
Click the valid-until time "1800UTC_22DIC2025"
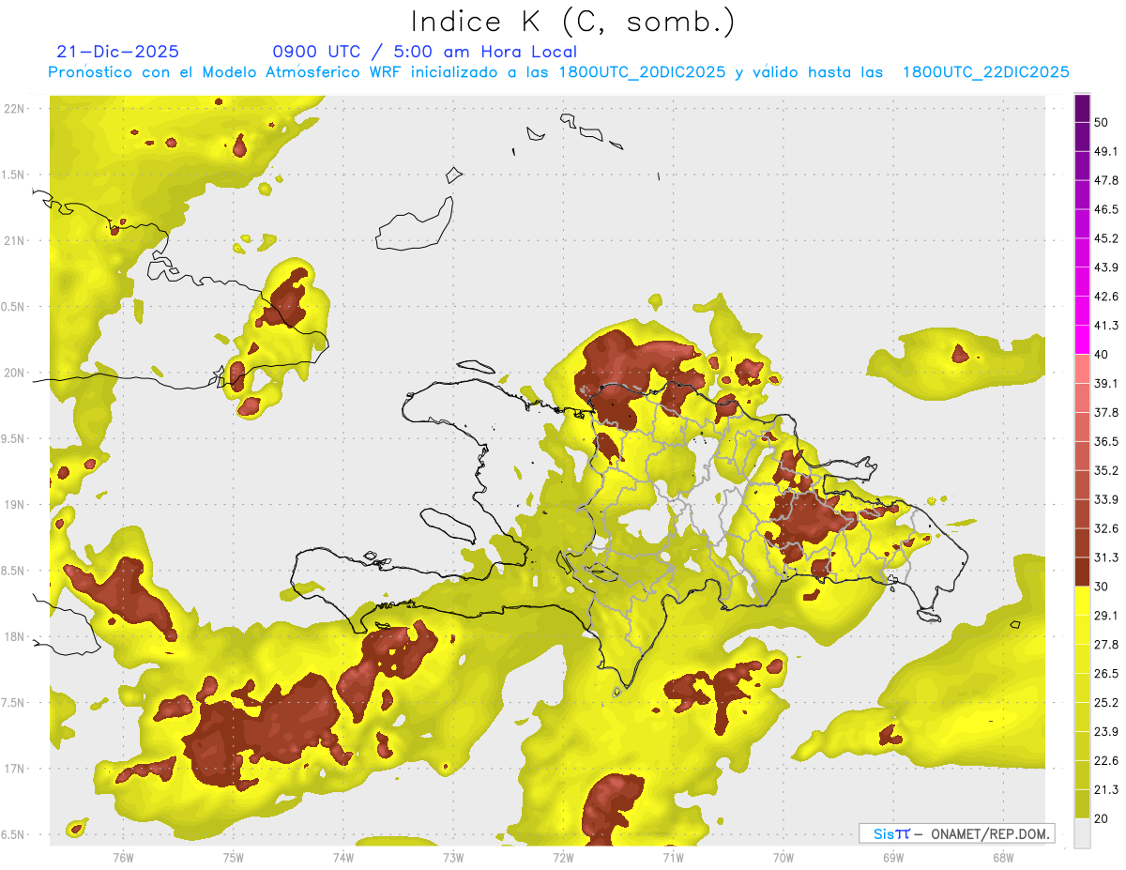coord(986,72)
